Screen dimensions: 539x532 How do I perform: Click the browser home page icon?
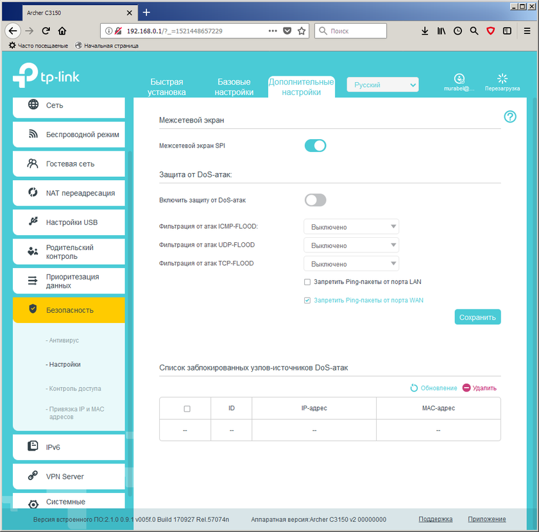(62, 31)
